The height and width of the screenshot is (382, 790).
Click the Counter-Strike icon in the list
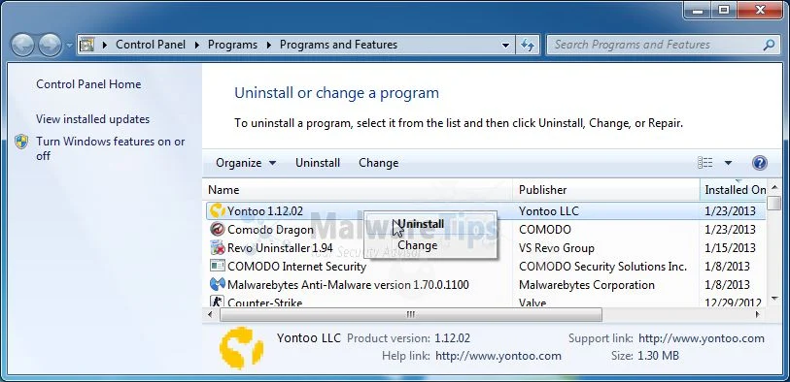click(217, 302)
